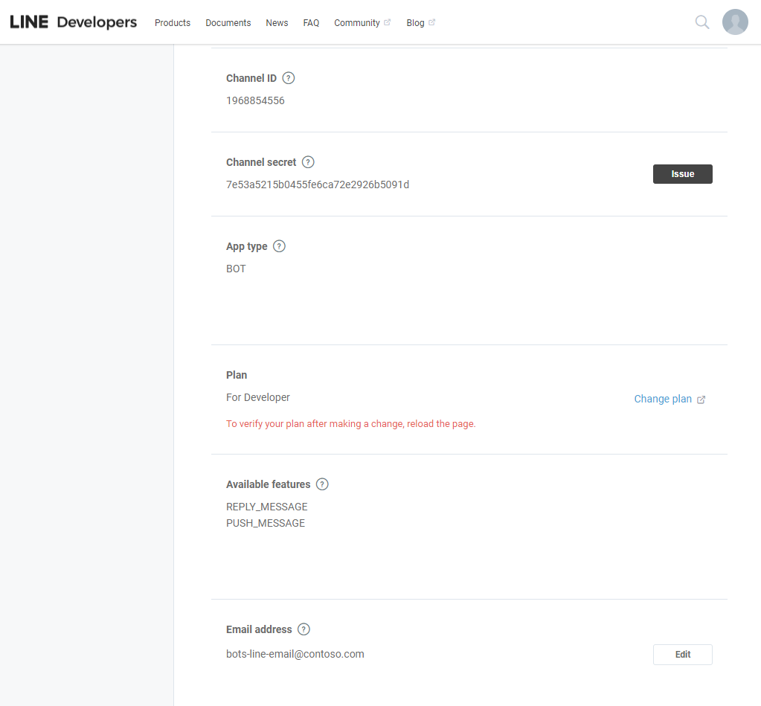Open the FAQ page
The image size is (761, 706).
pyautogui.click(x=311, y=23)
